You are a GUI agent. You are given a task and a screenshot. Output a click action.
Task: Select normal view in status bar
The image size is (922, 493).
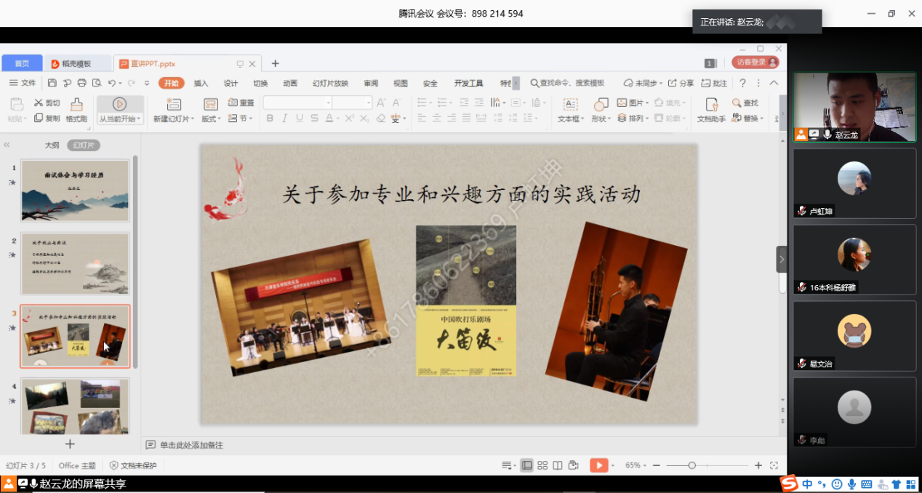(526, 465)
